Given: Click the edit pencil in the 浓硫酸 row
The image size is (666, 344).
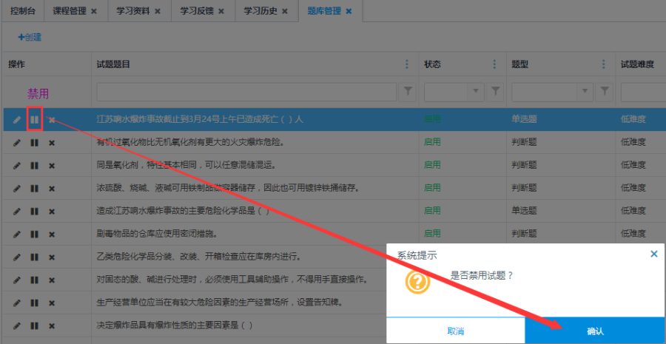Looking at the screenshot, I should pyautogui.click(x=17, y=189).
